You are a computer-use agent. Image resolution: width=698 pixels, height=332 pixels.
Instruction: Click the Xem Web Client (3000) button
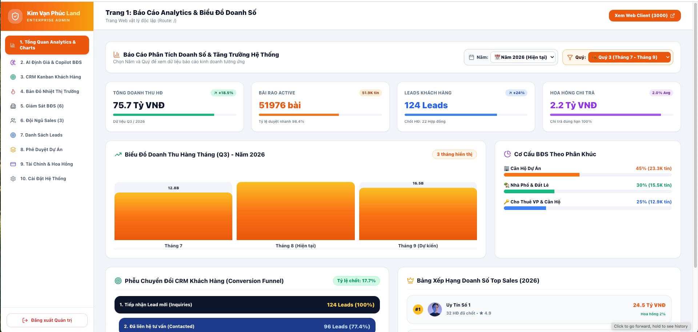click(645, 16)
